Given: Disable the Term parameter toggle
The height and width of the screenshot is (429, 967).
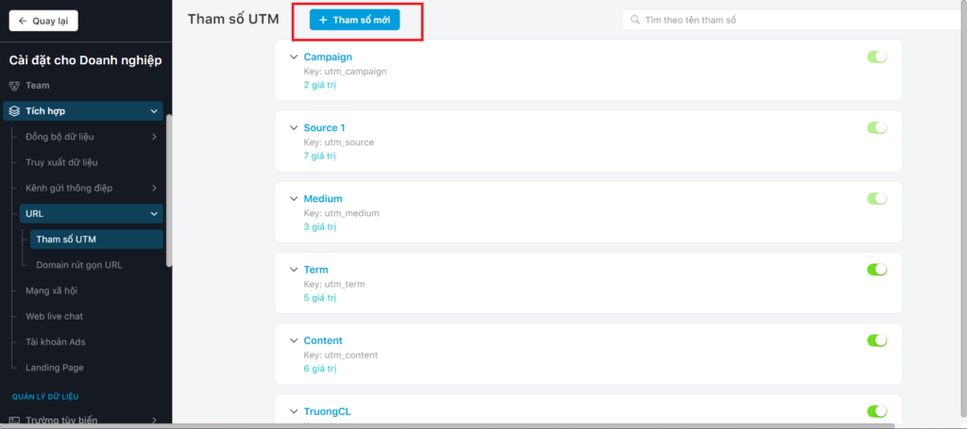Looking at the screenshot, I should click(876, 270).
